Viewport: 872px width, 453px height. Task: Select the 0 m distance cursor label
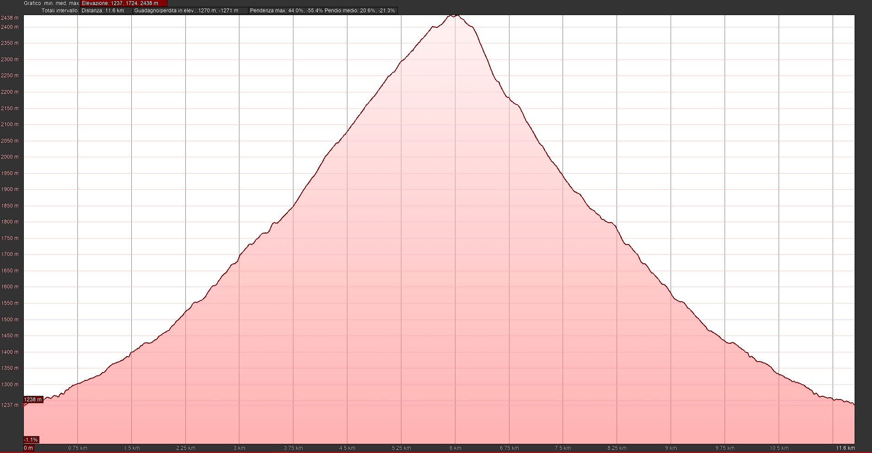click(28, 448)
